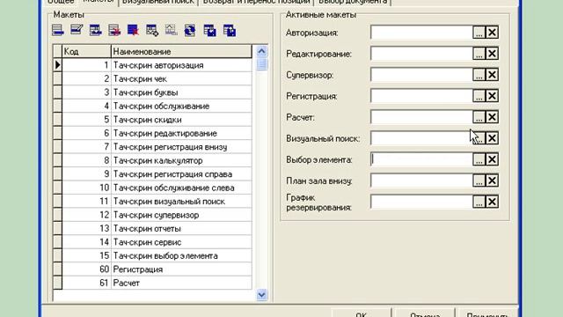Image resolution: width=563 pixels, height=317 pixels.
Task: Browse layouts for Супервизор with ... button
Action: point(479,75)
